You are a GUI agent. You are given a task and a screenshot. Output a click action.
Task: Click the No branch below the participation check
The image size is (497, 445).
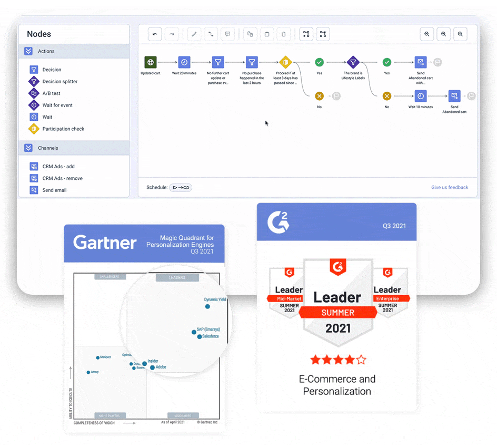[320, 96]
